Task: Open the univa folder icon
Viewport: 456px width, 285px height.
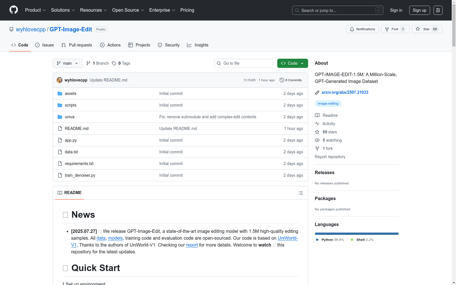Action: (60, 117)
